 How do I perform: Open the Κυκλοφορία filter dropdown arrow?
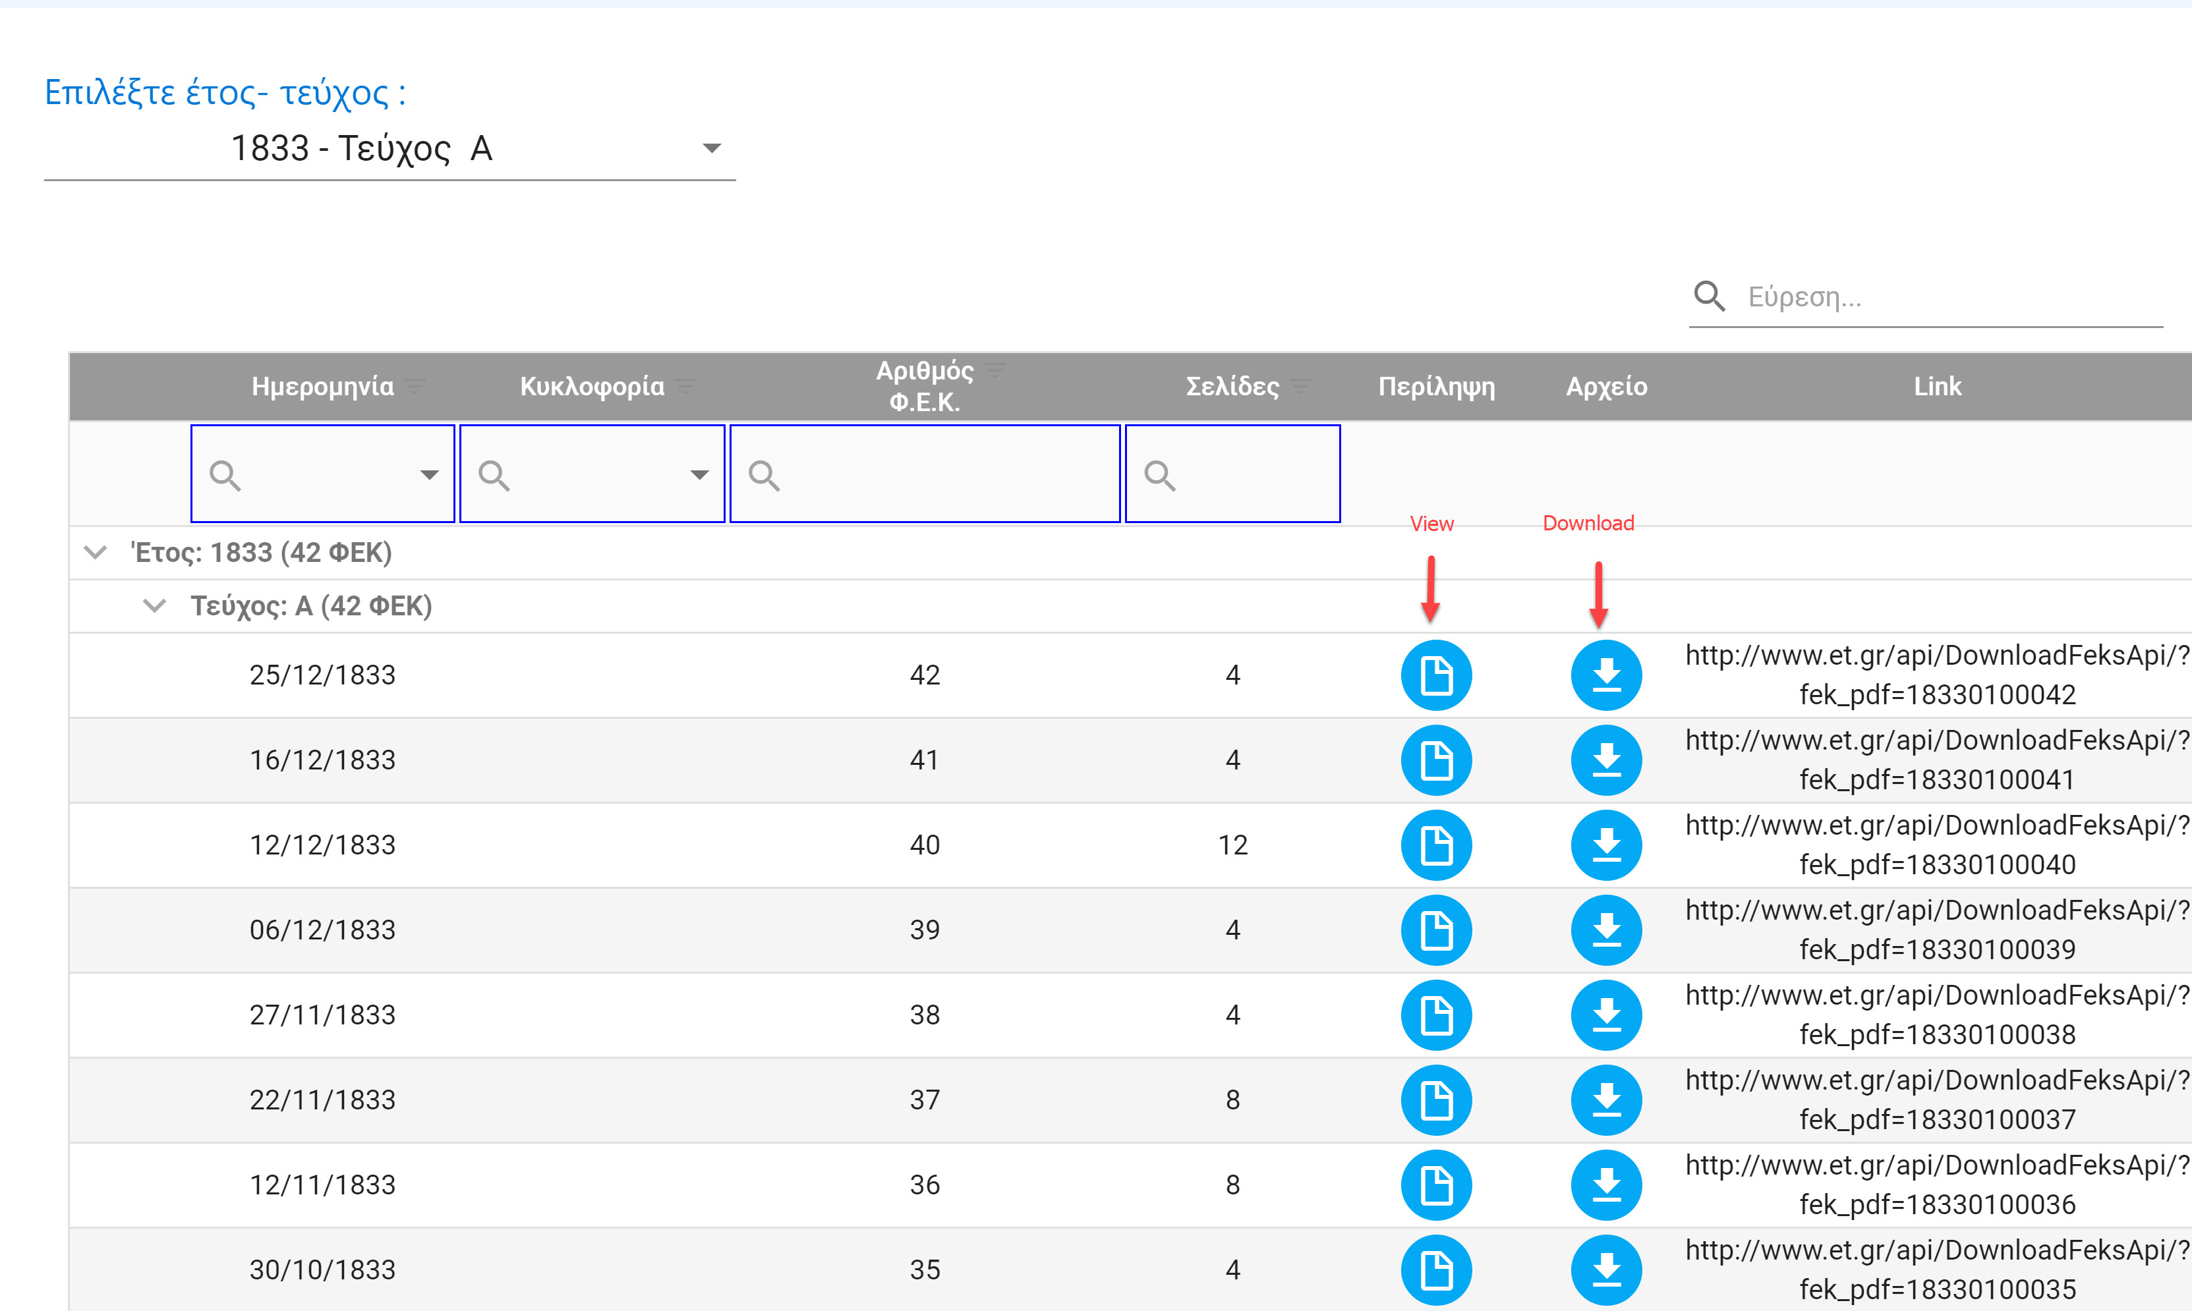click(x=699, y=475)
